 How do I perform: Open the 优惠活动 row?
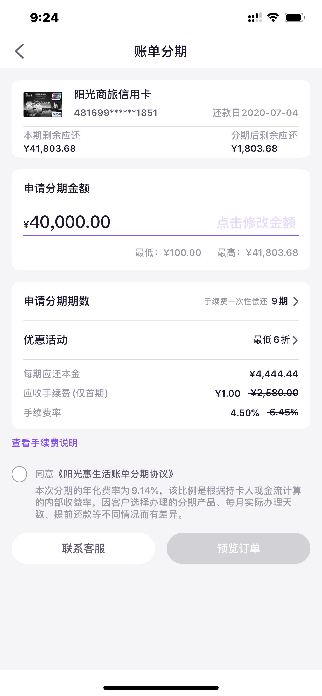coord(161,340)
